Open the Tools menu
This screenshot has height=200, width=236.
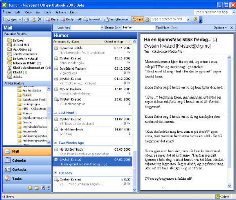[48, 12]
